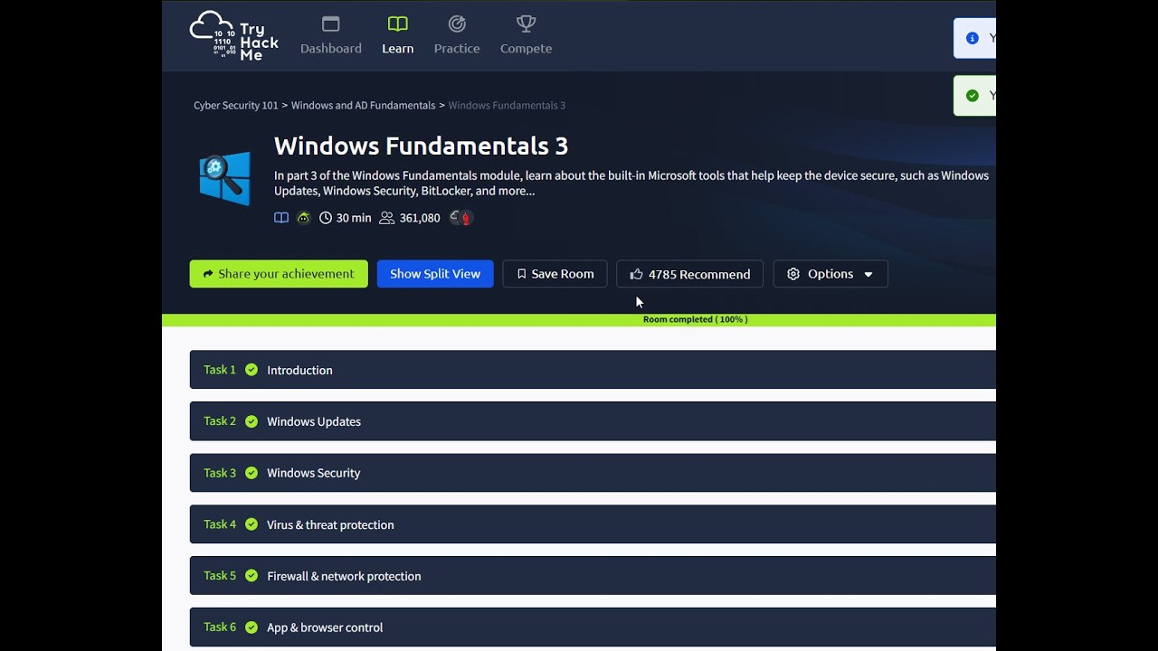Go to Windows and AD Fundamentals breadcrumb
This screenshot has height=651, width=1158.
[x=363, y=105]
